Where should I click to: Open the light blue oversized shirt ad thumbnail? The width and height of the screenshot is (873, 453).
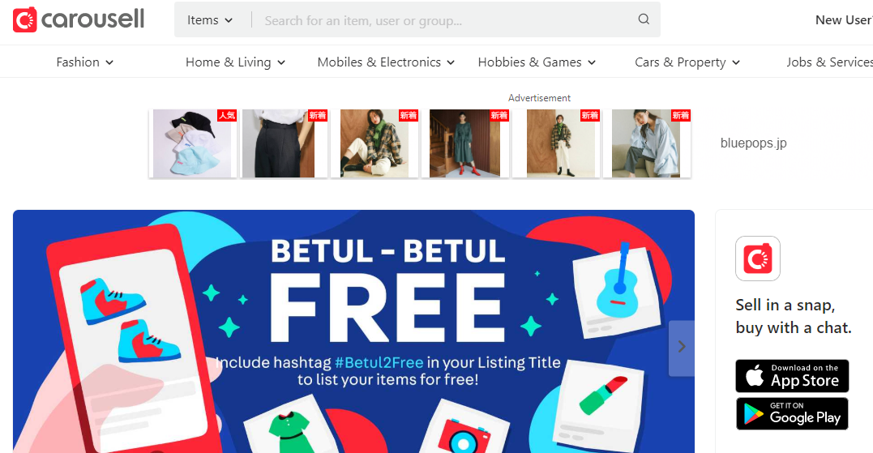click(647, 143)
